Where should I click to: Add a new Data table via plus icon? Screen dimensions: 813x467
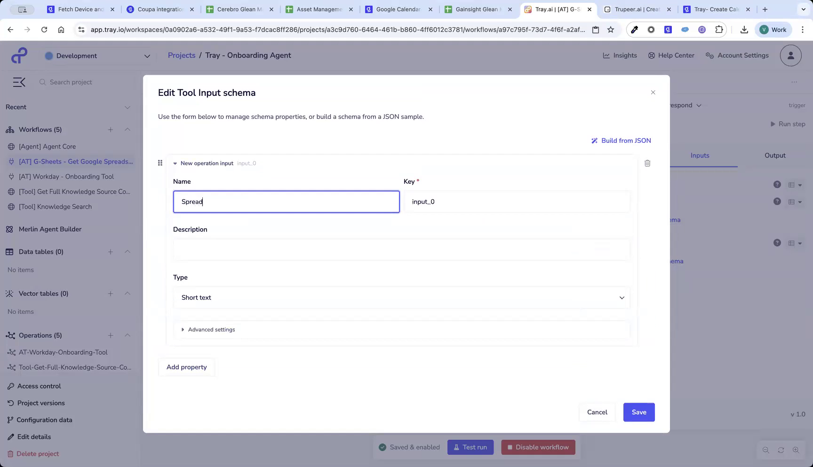tap(111, 252)
